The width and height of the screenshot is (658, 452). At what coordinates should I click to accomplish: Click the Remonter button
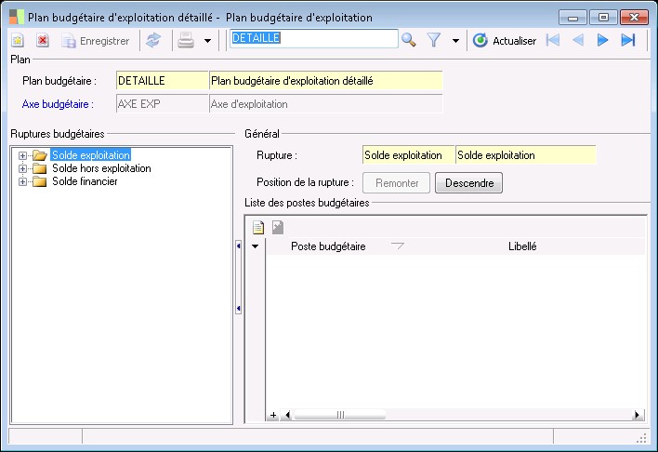point(397,182)
